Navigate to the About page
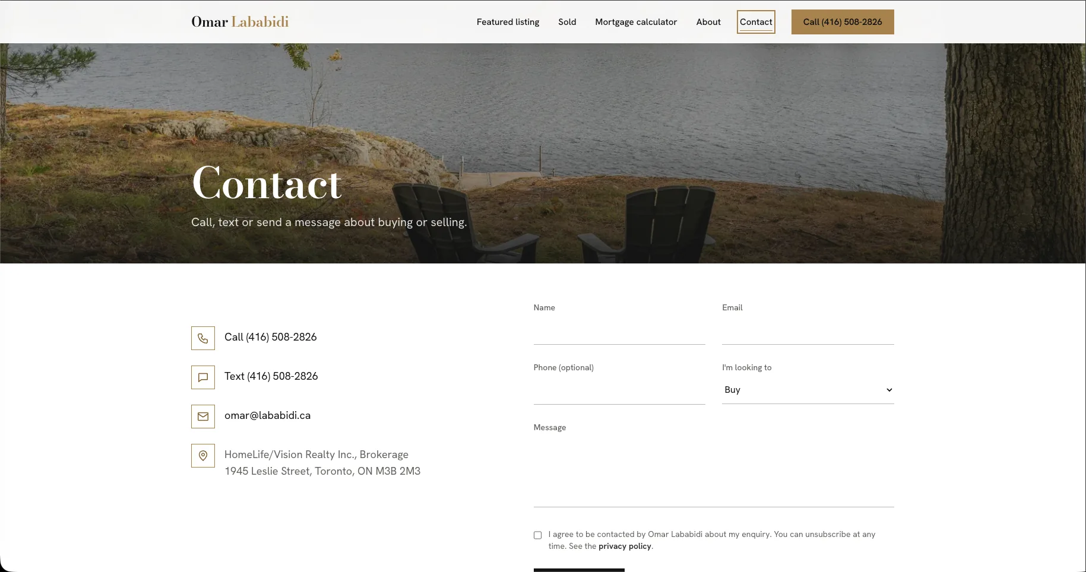The height and width of the screenshot is (572, 1086). pyautogui.click(x=708, y=22)
